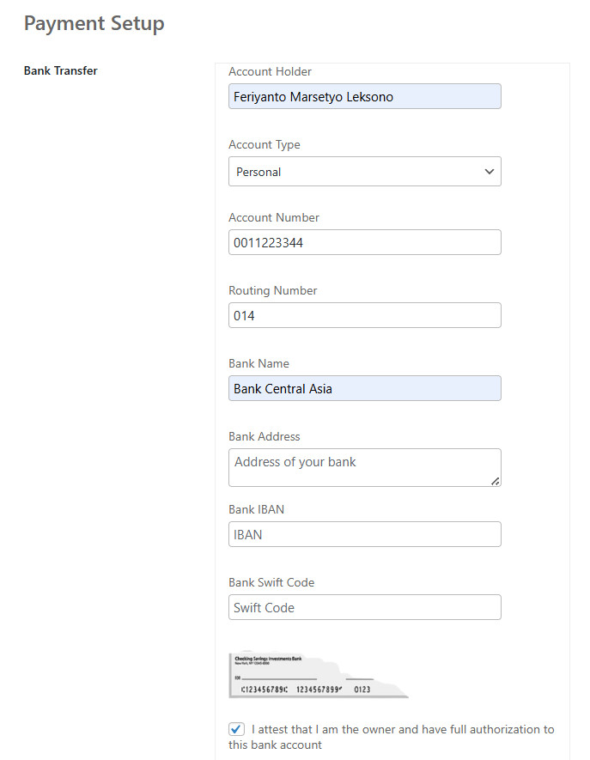
Task: Click the Account Number label
Action: [274, 217]
